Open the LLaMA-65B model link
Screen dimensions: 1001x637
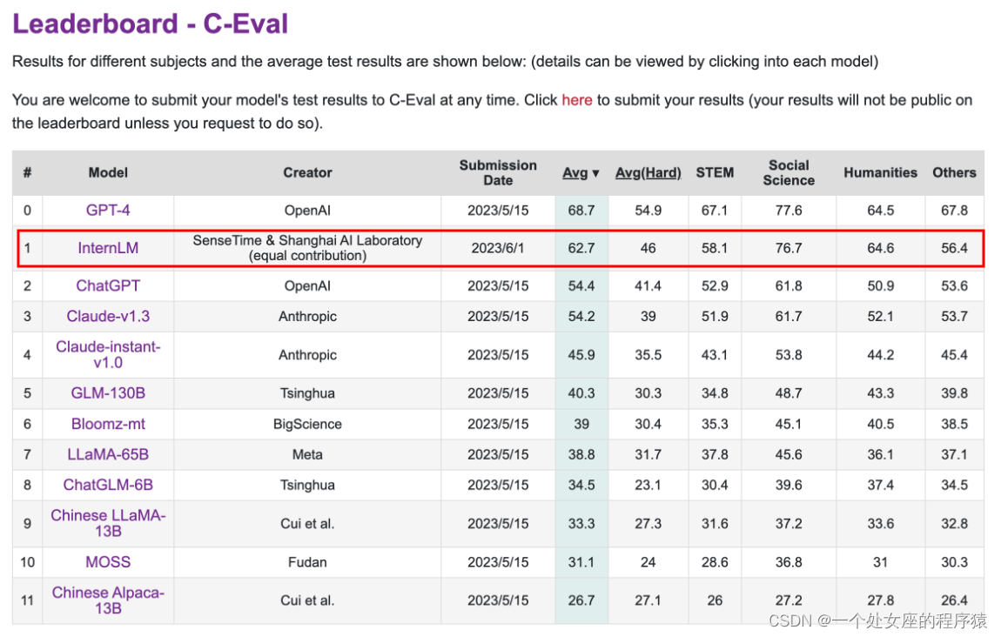tap(108, 454)
